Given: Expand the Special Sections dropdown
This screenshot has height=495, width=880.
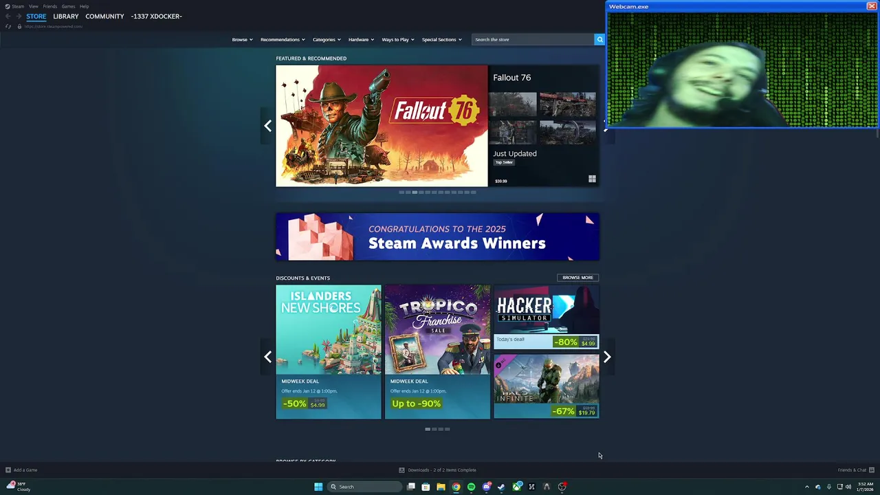Looking at the screenshot, I should [441, 39].
